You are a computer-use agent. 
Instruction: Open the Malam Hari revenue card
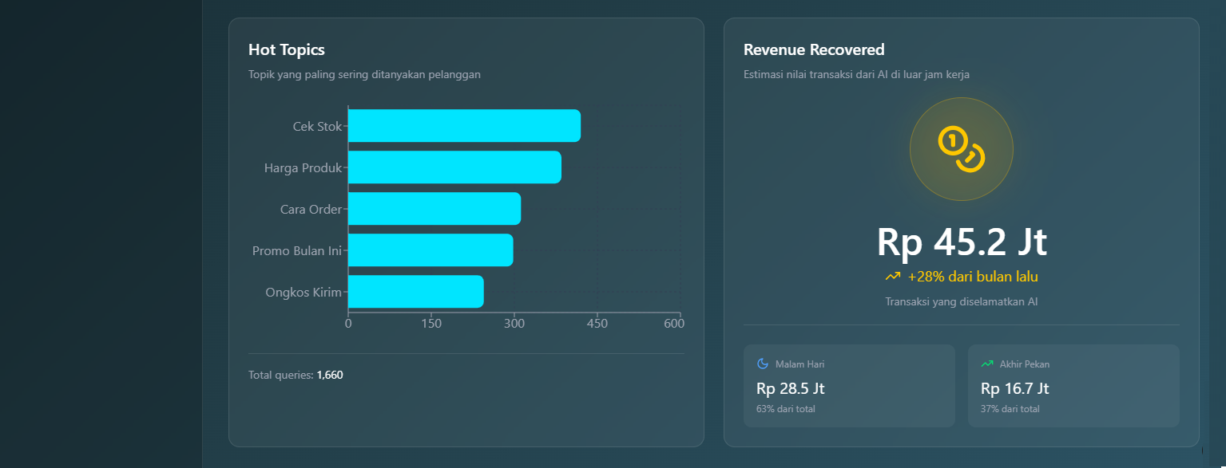pyautogui.click(x=849, y=386)
